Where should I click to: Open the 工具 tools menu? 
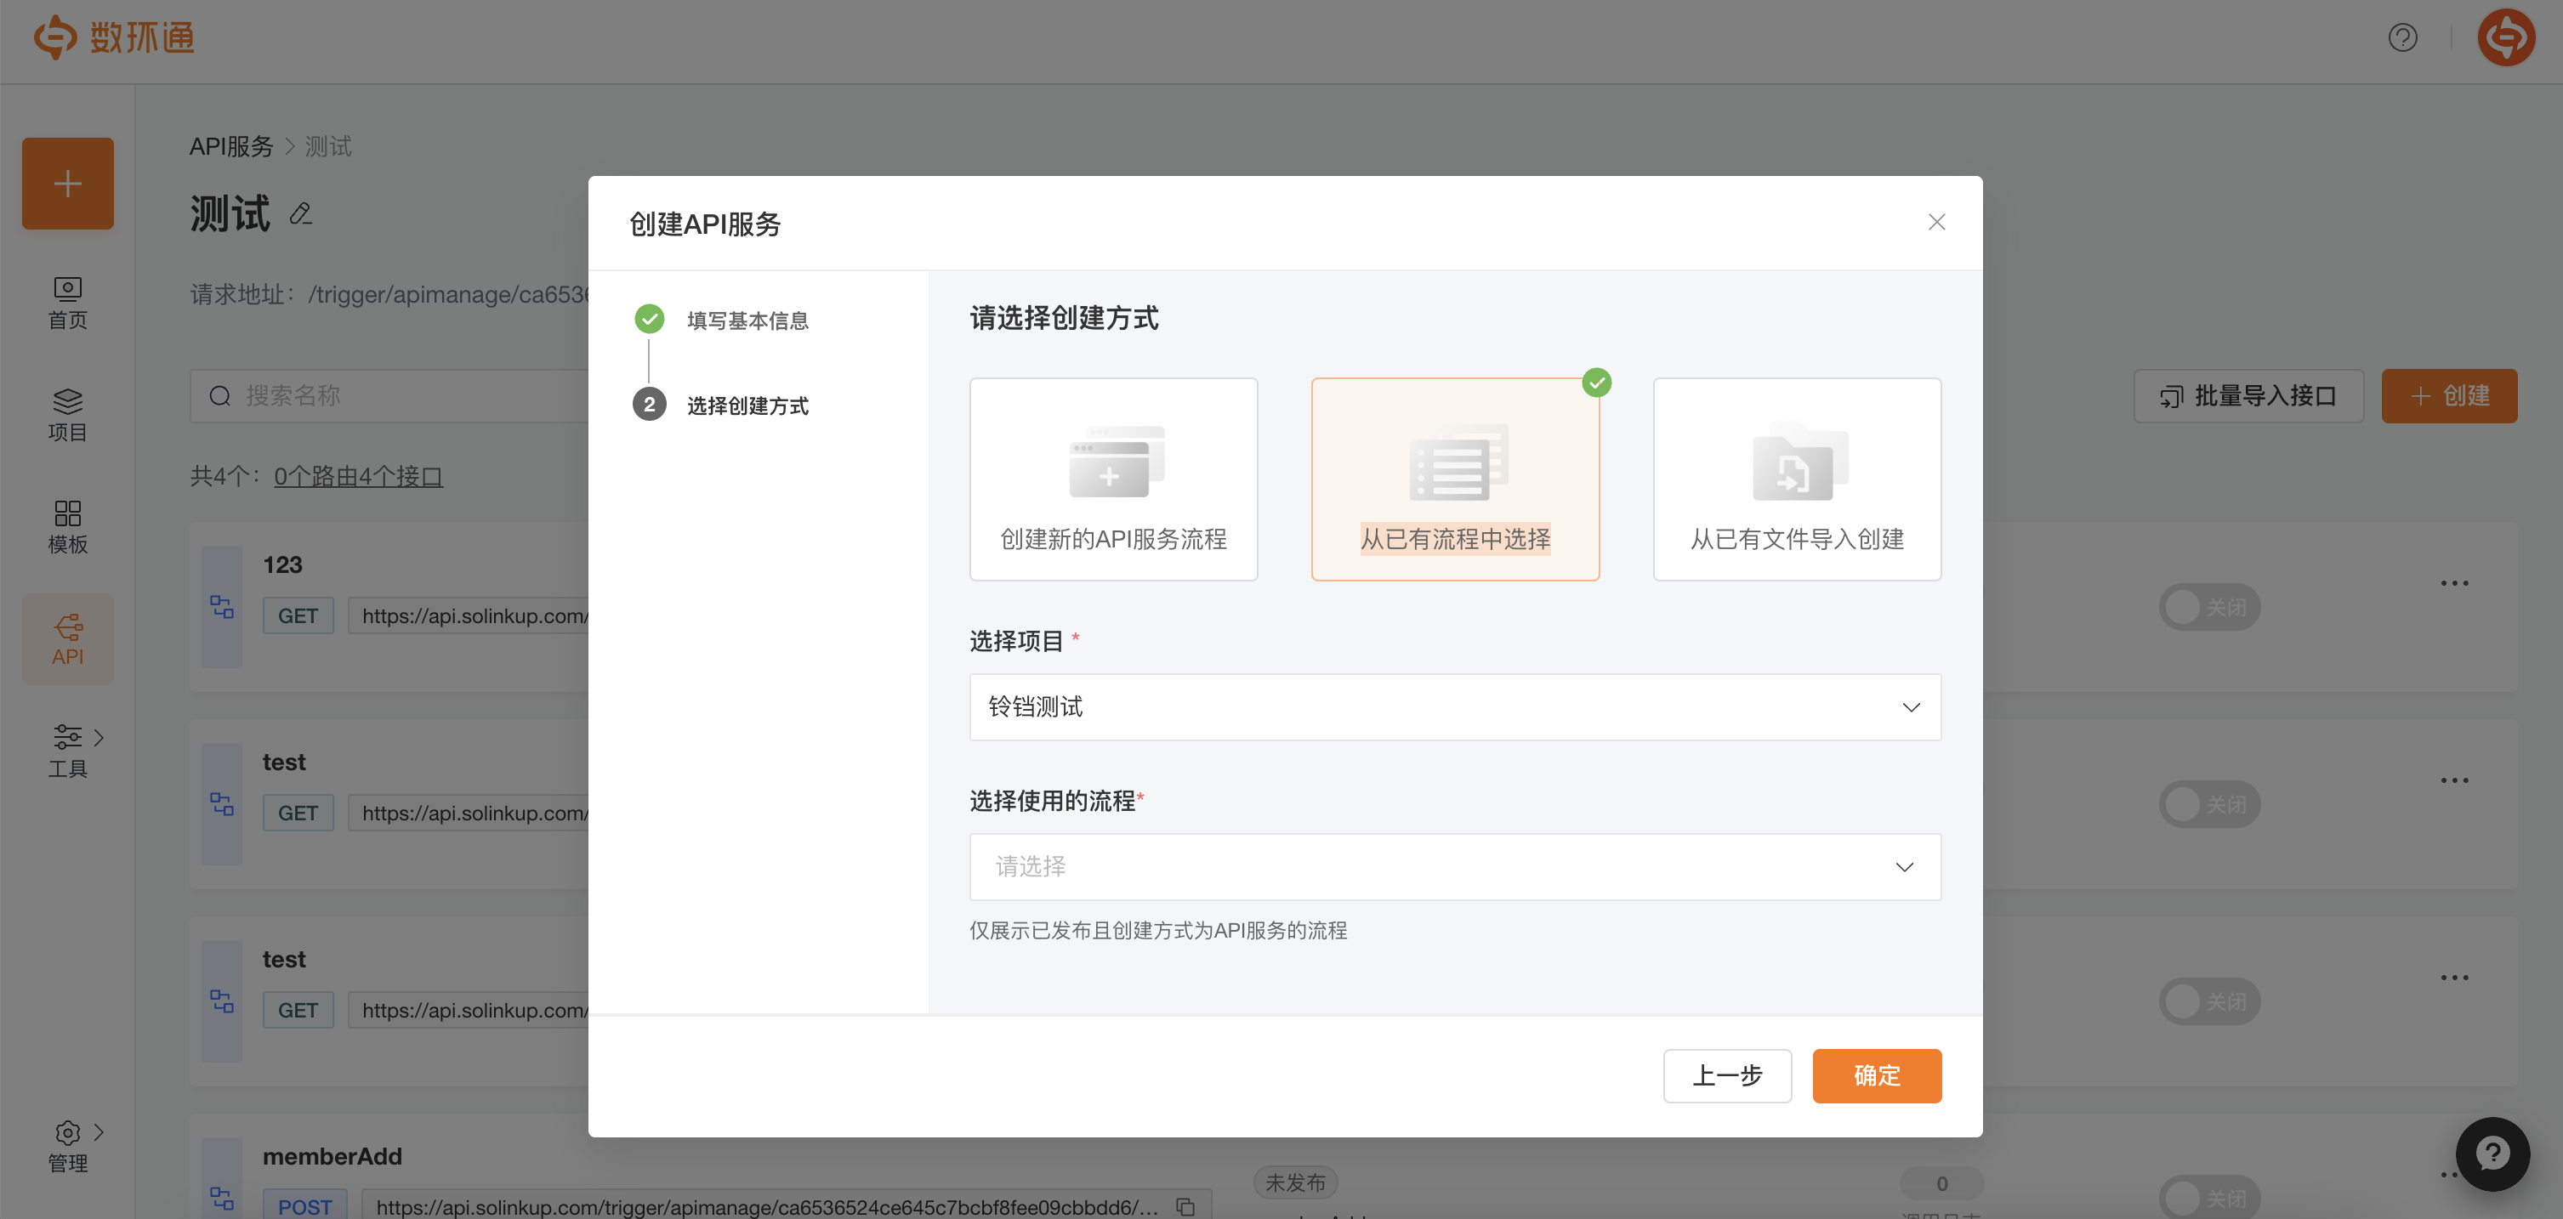pyautogui.click(x=68, y=751)
